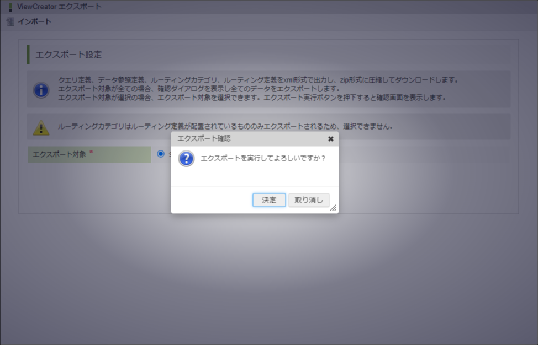Click the import icon beside インポート
Screen dimensions: 538x345
[10, 22]
